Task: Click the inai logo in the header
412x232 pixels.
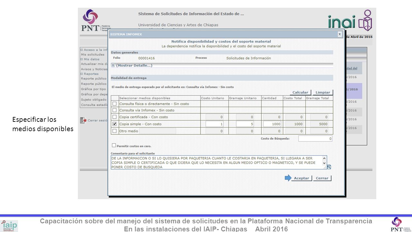Action: [x=350, y=20]
